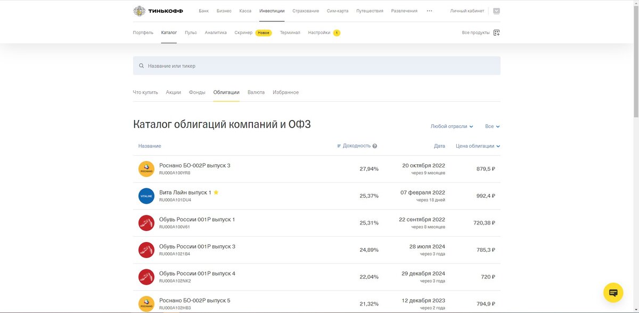Switch to the Валюта tab
Image resolution: width=639 pixels, height=313 pixels.
coord(256,92)
